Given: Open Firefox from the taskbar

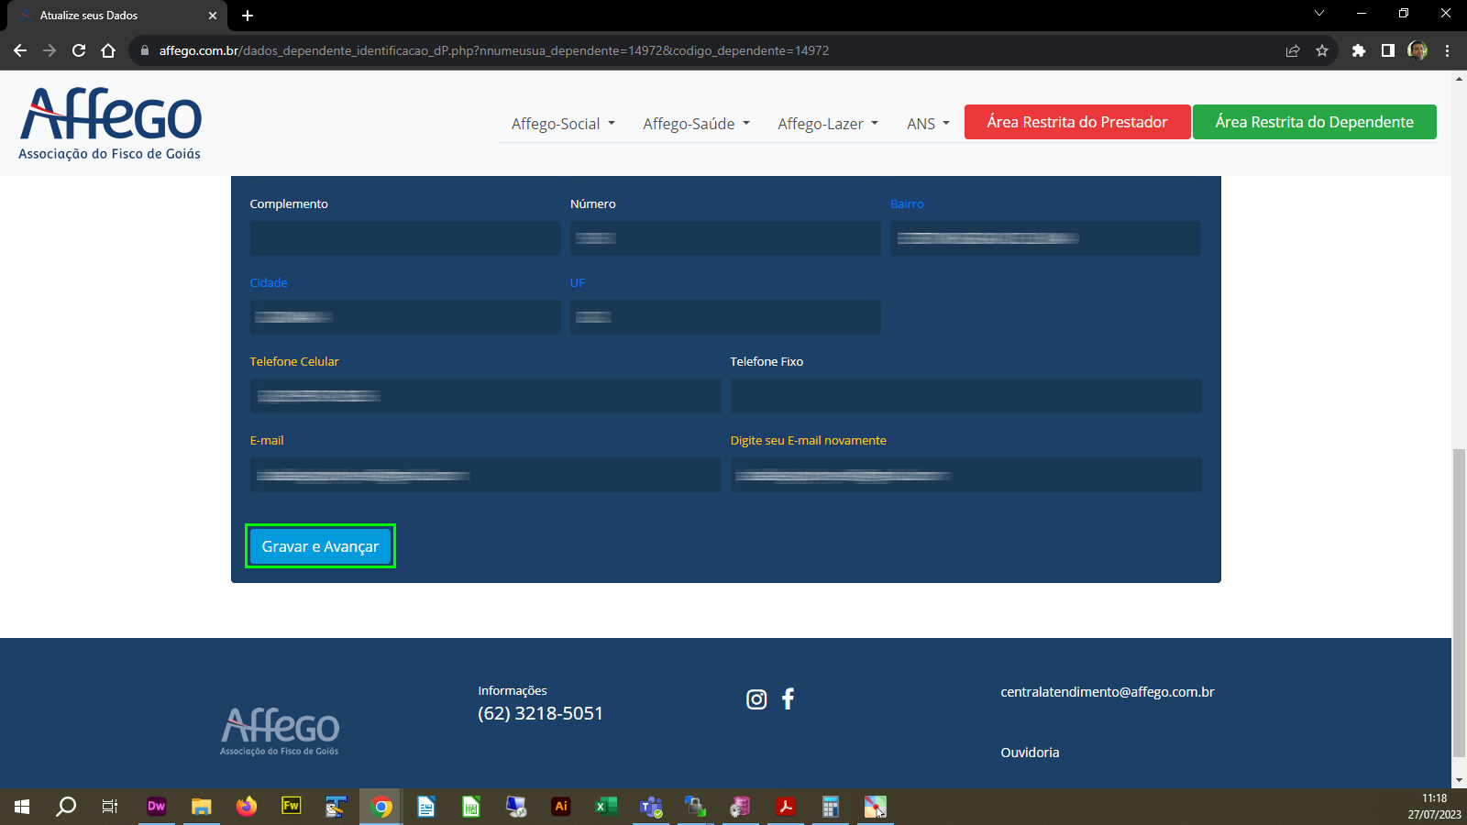Looking at the screenshot, I should pos(246,807).
